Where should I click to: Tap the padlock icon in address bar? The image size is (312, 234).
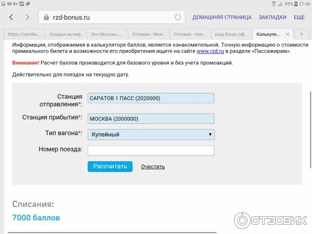click(x=46, y=17)
